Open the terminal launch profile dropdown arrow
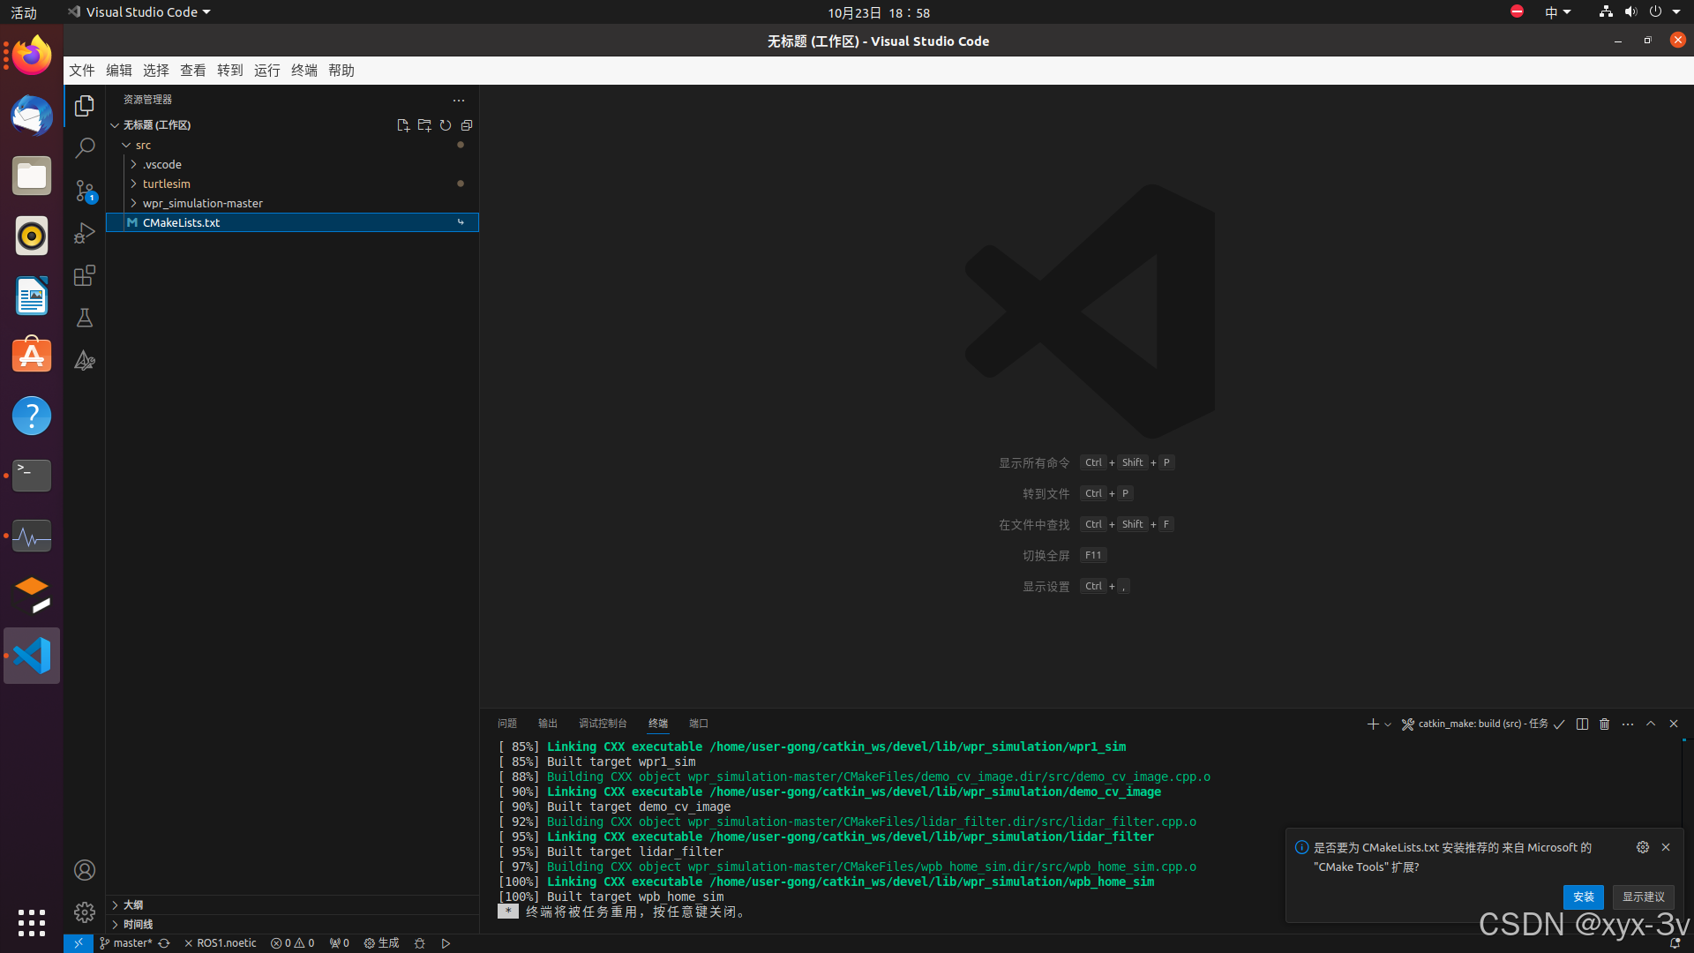This screenshot has width=1694, height=953. pyautogui.click(x=1388, y=724)
